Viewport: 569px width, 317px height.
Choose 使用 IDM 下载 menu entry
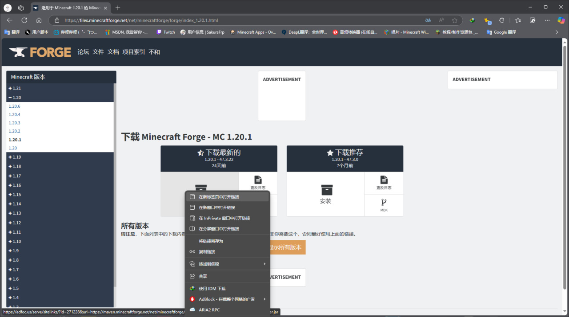pos(228,289)
